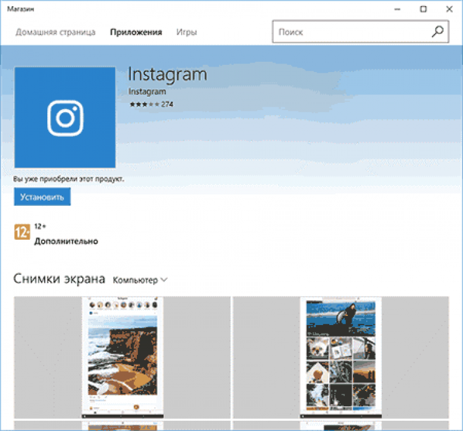Screen dimensions: 463x431
Task: Go to the Игры tab
Action: (x=186, y=32)
